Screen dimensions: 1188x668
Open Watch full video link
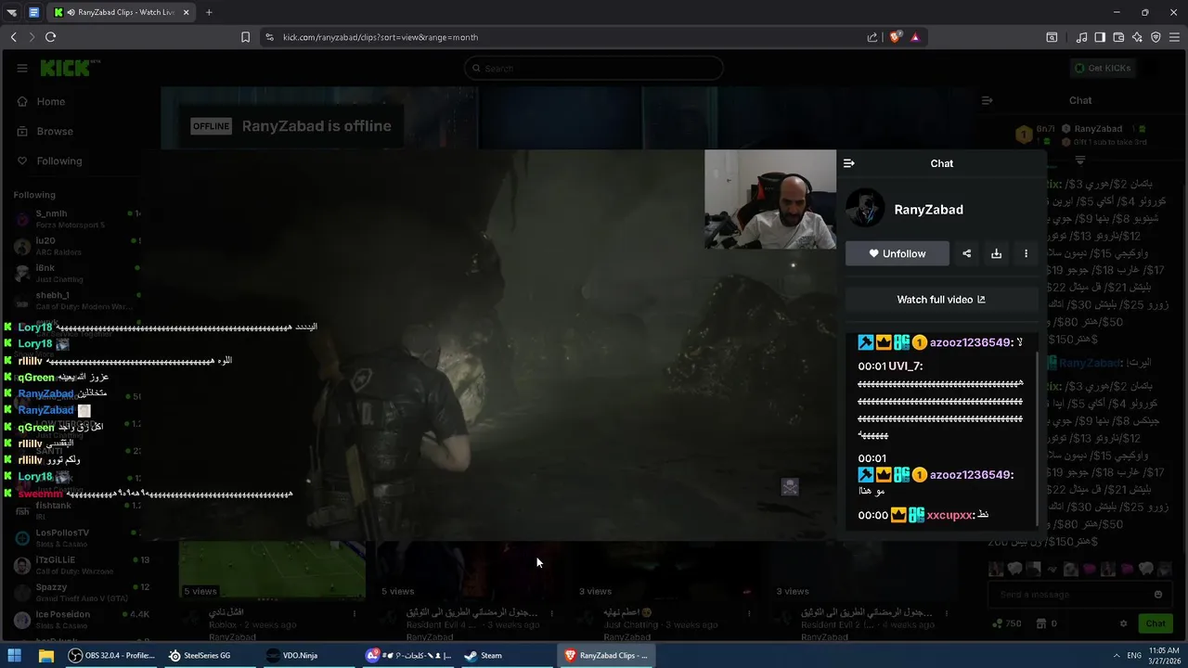(941, 300)
